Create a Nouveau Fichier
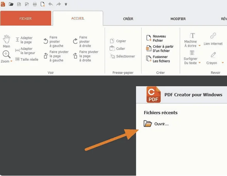 [x=156, y=38]
